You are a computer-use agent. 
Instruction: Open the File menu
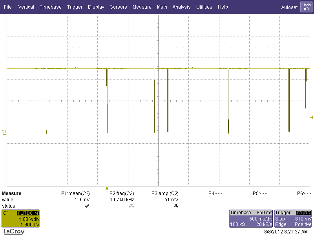pyautogui.click(x=7, y=7)
